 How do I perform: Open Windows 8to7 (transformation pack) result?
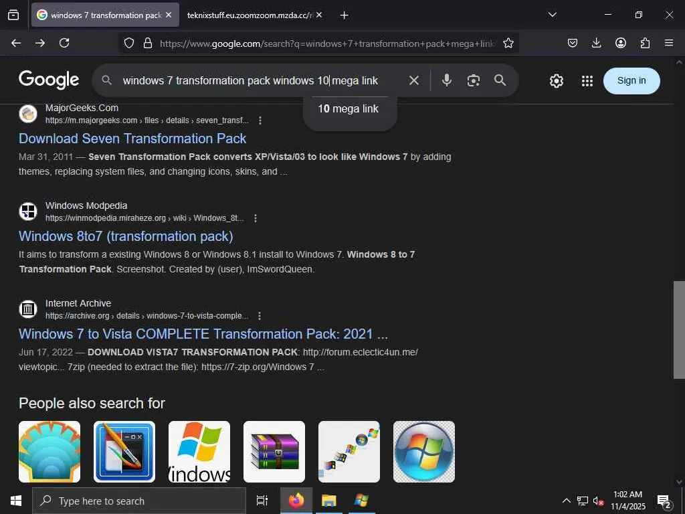tap(126, 236)
